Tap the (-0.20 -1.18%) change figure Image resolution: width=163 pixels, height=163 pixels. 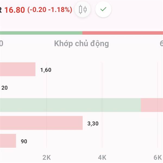[x=50, y=10]
